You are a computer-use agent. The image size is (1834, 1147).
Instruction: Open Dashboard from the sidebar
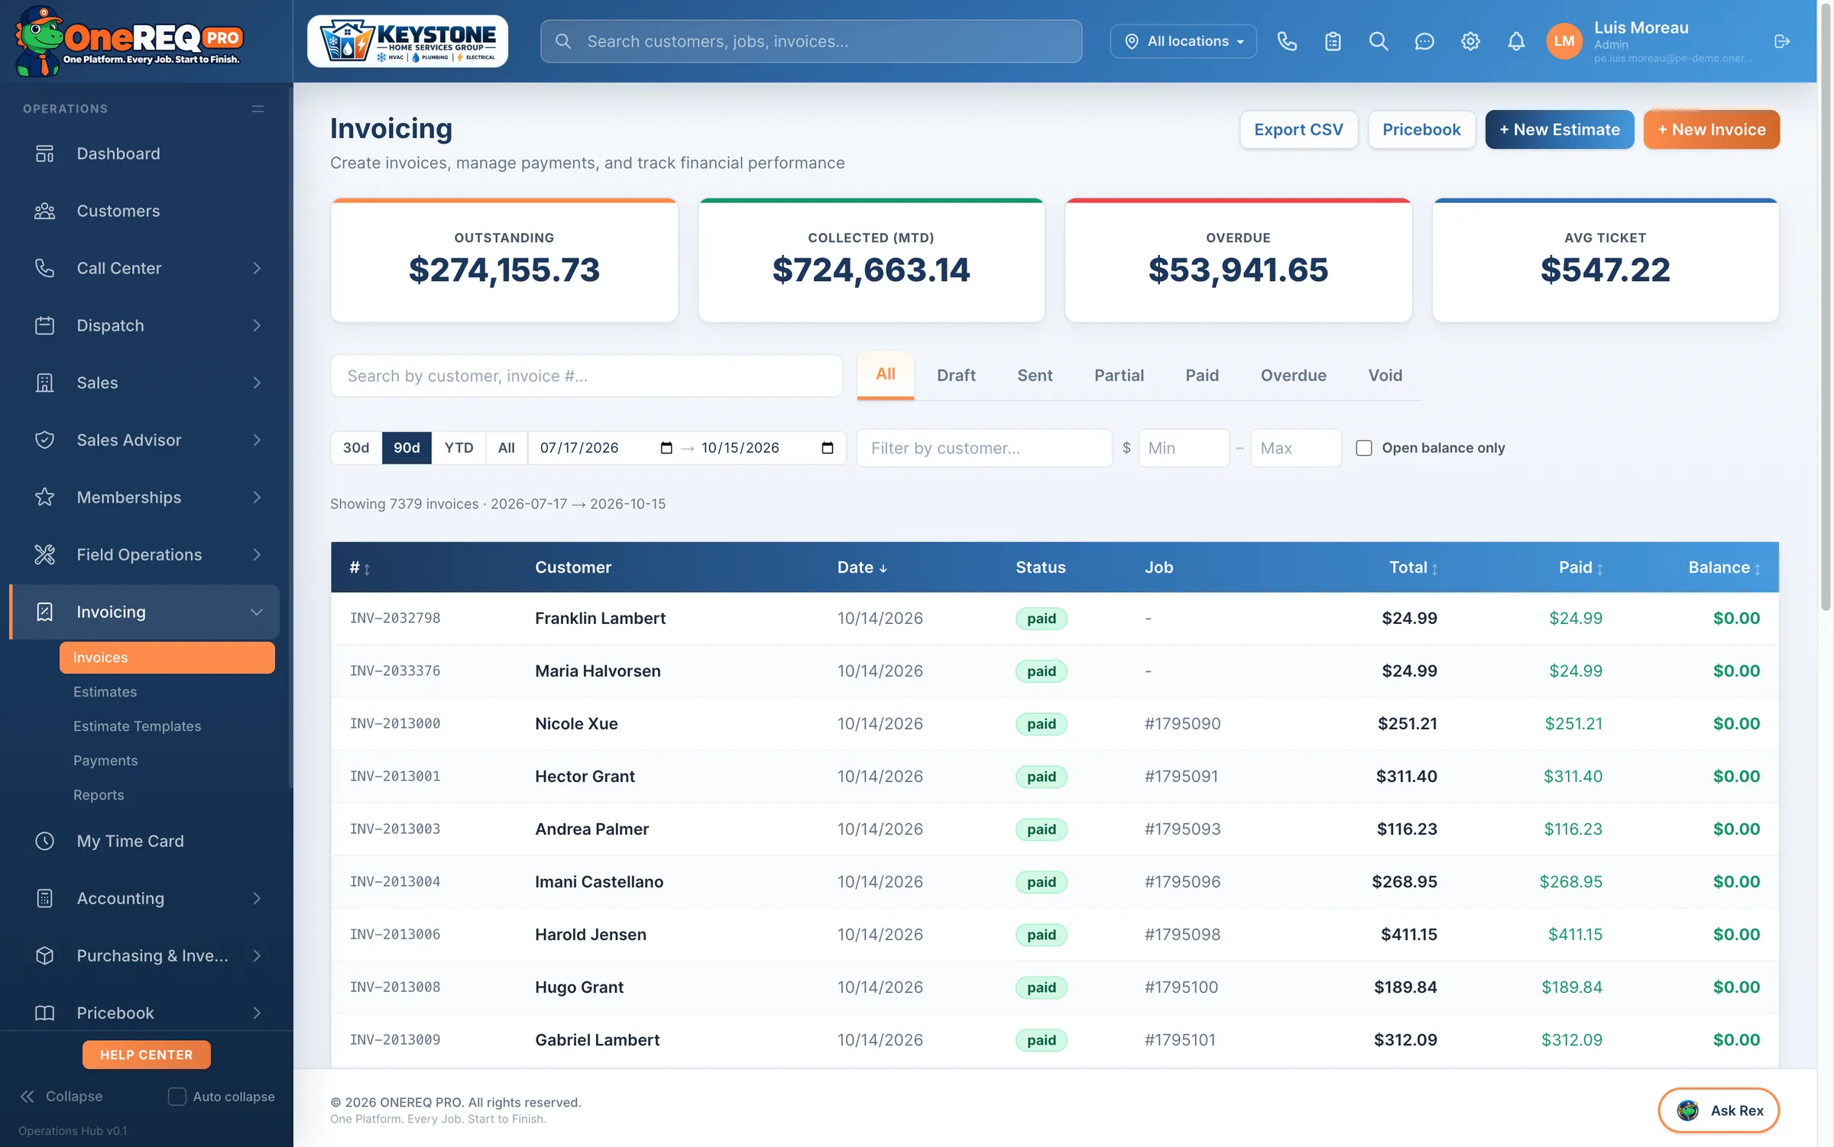[145, 153]
